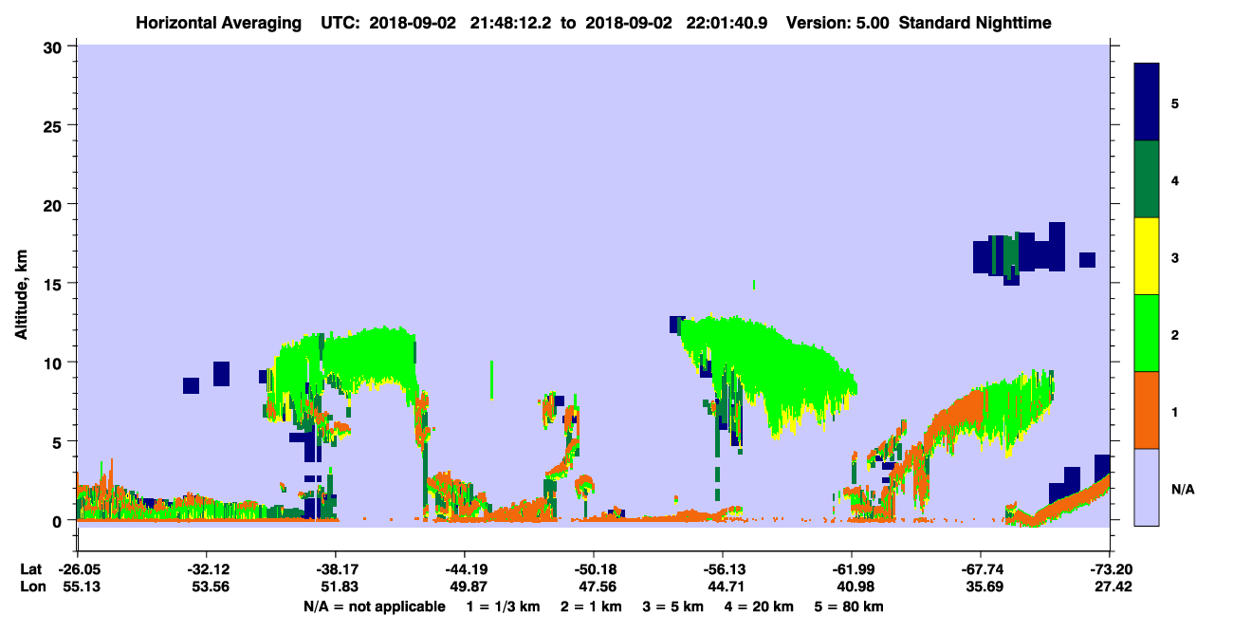Click the dark blue level 5 color swatch
Image resolution: width=1233 pixels, height=633 pixels.
pos(1147,102)
